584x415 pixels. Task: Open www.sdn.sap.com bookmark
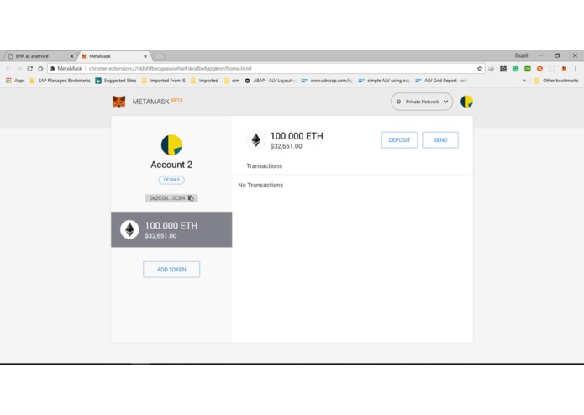[x=327, y=81]
